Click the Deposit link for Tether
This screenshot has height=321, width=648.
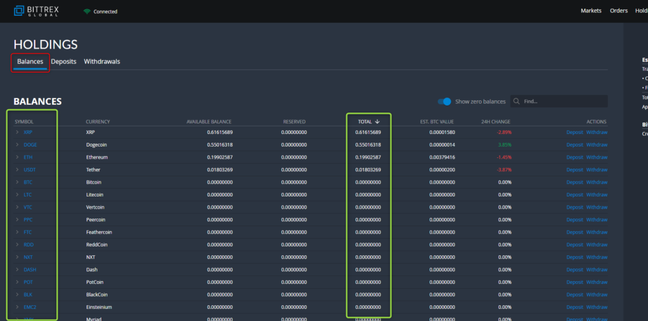click(575, 169)
